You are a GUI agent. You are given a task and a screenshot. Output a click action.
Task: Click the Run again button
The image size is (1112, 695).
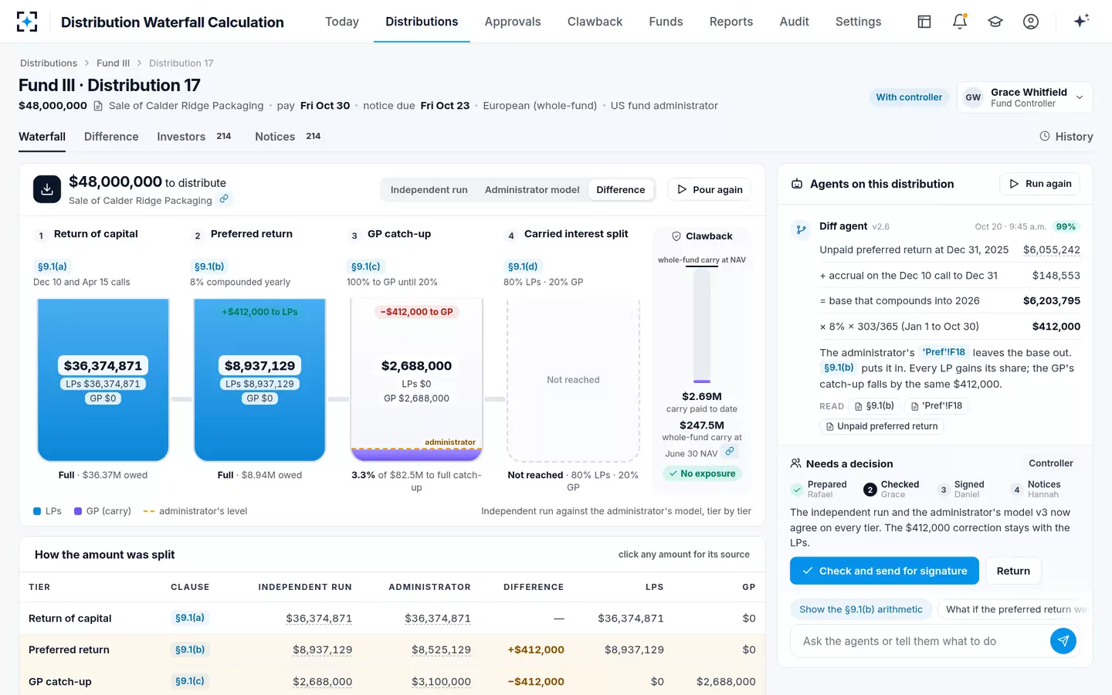1039,184
